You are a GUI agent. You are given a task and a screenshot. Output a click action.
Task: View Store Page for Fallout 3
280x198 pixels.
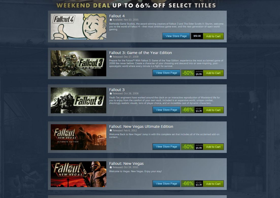(166, 110)
